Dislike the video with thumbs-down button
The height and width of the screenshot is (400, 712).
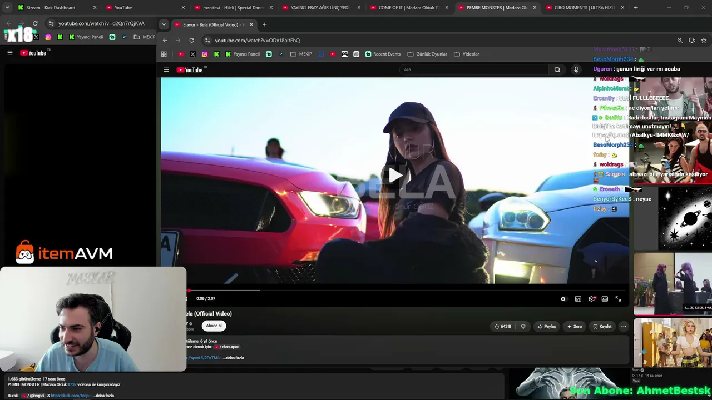pyautogui.click(x=523, y=326)
